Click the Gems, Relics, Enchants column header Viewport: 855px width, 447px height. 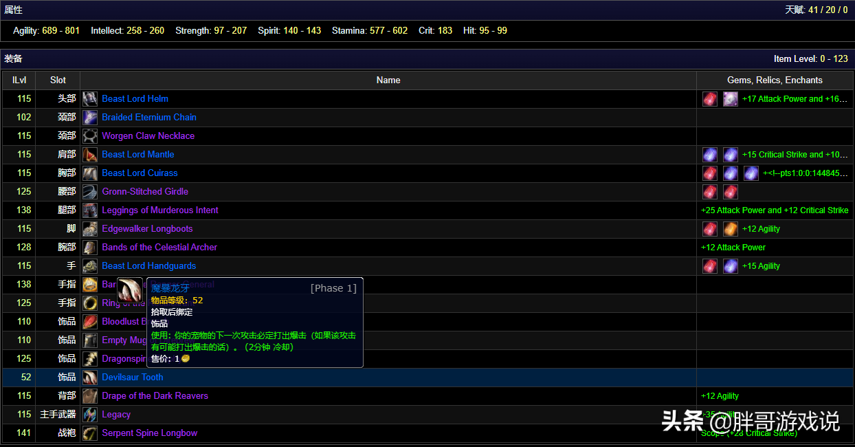click(x=775, y=80)
